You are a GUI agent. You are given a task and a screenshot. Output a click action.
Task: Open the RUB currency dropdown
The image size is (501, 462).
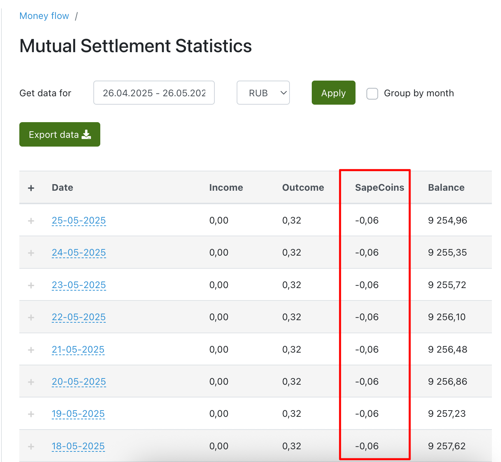point(263,93)
